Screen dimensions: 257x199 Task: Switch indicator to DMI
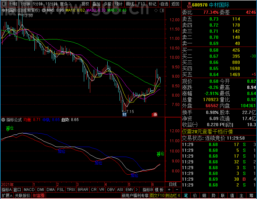(40, 190)
